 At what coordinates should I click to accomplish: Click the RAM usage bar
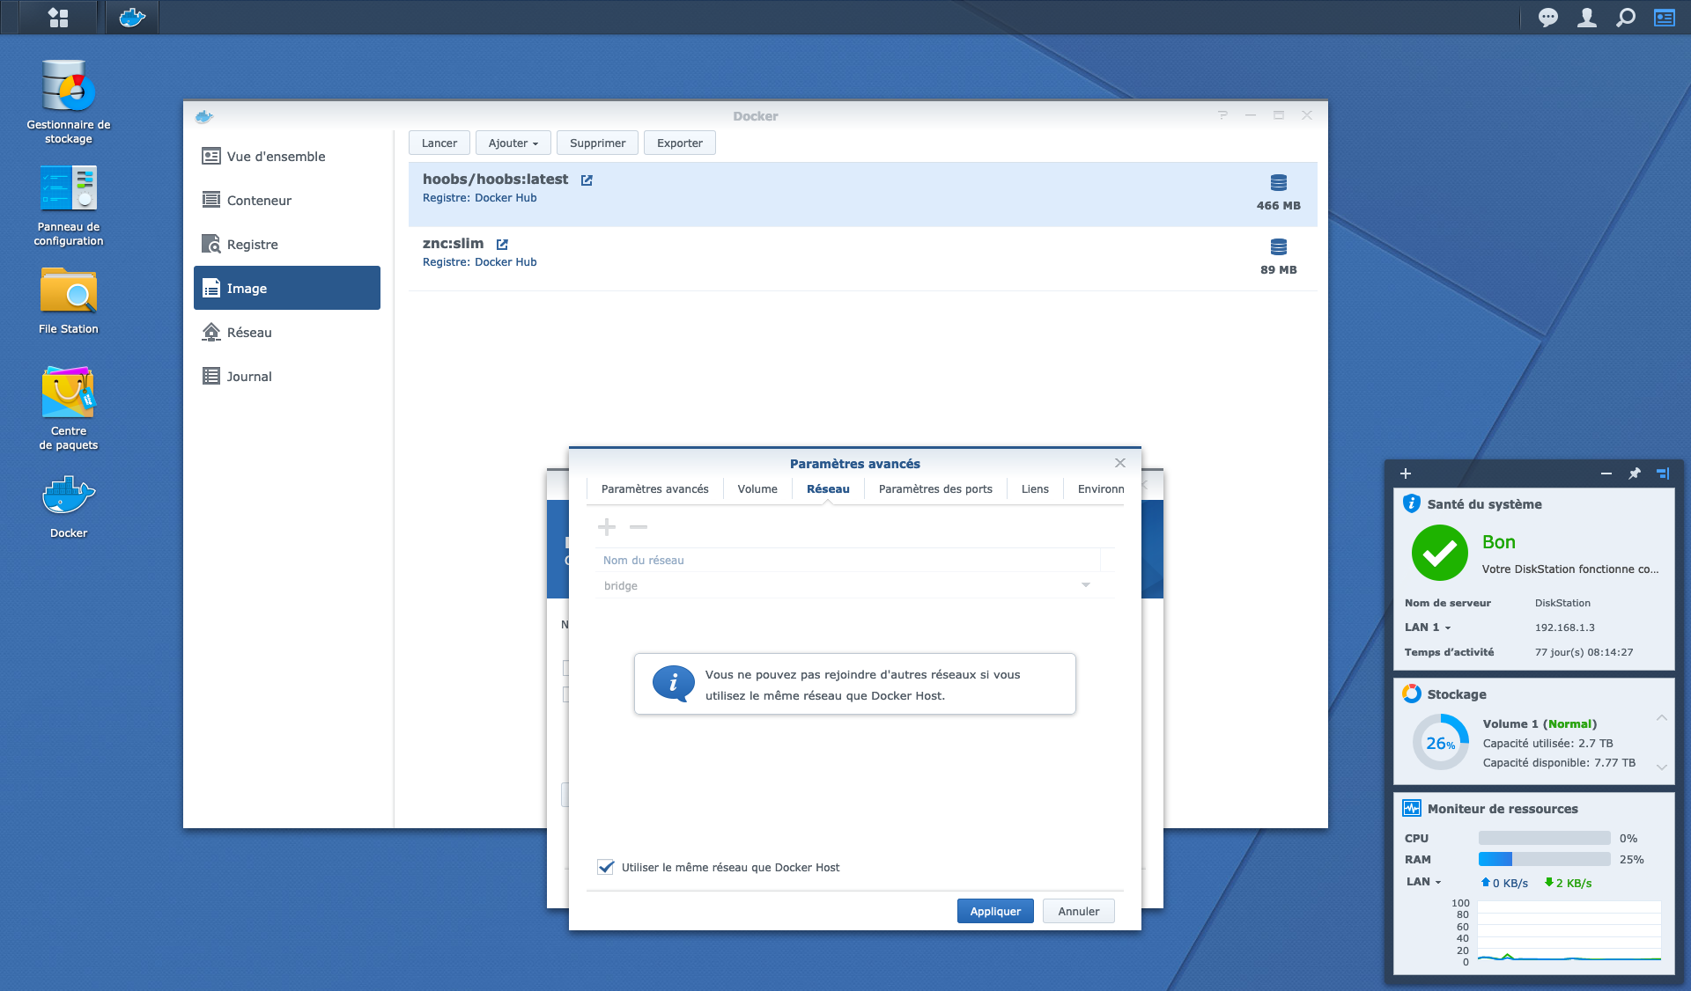(1544, 859)
